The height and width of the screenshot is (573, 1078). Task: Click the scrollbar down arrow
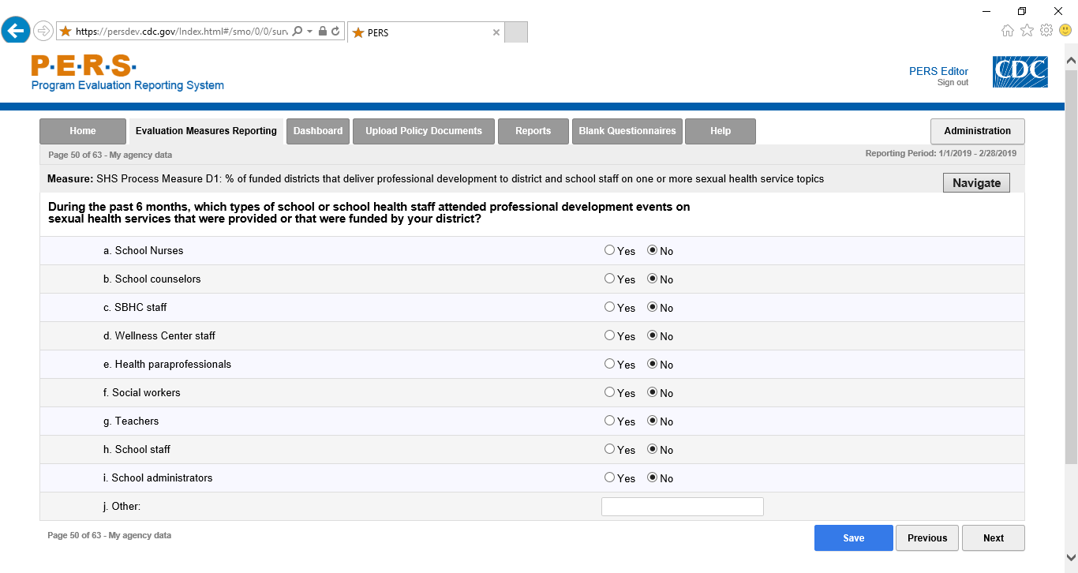1071,557
